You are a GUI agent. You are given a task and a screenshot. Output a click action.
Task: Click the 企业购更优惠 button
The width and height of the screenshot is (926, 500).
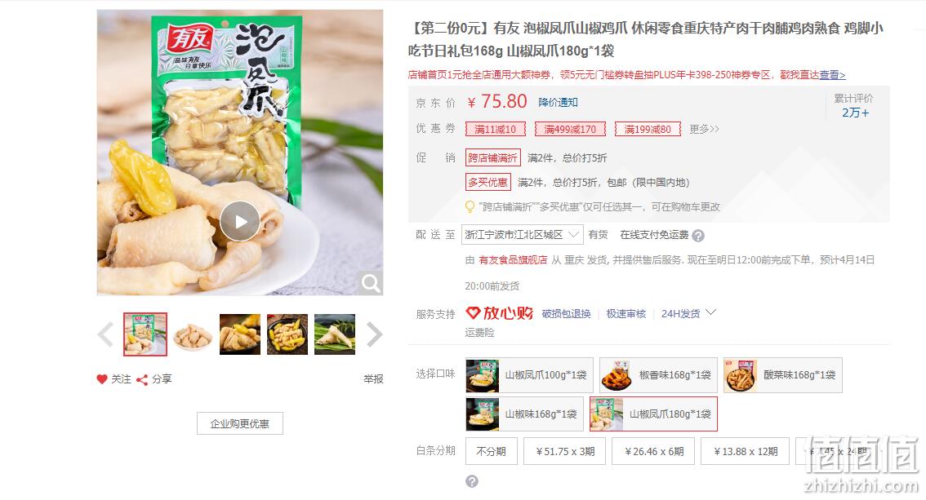coord(240,423)
